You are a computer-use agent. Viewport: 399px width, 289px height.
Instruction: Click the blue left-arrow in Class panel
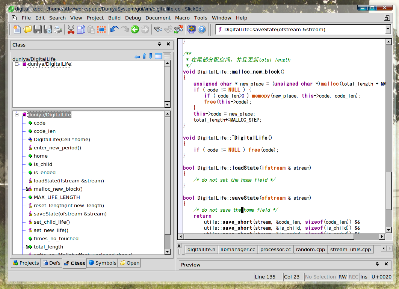pos(137,56)
